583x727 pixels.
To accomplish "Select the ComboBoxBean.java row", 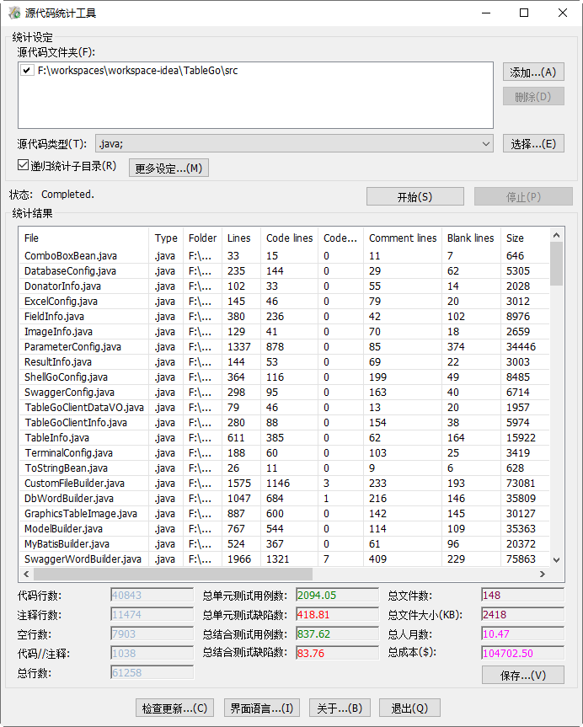I will (x=284, y=255).
